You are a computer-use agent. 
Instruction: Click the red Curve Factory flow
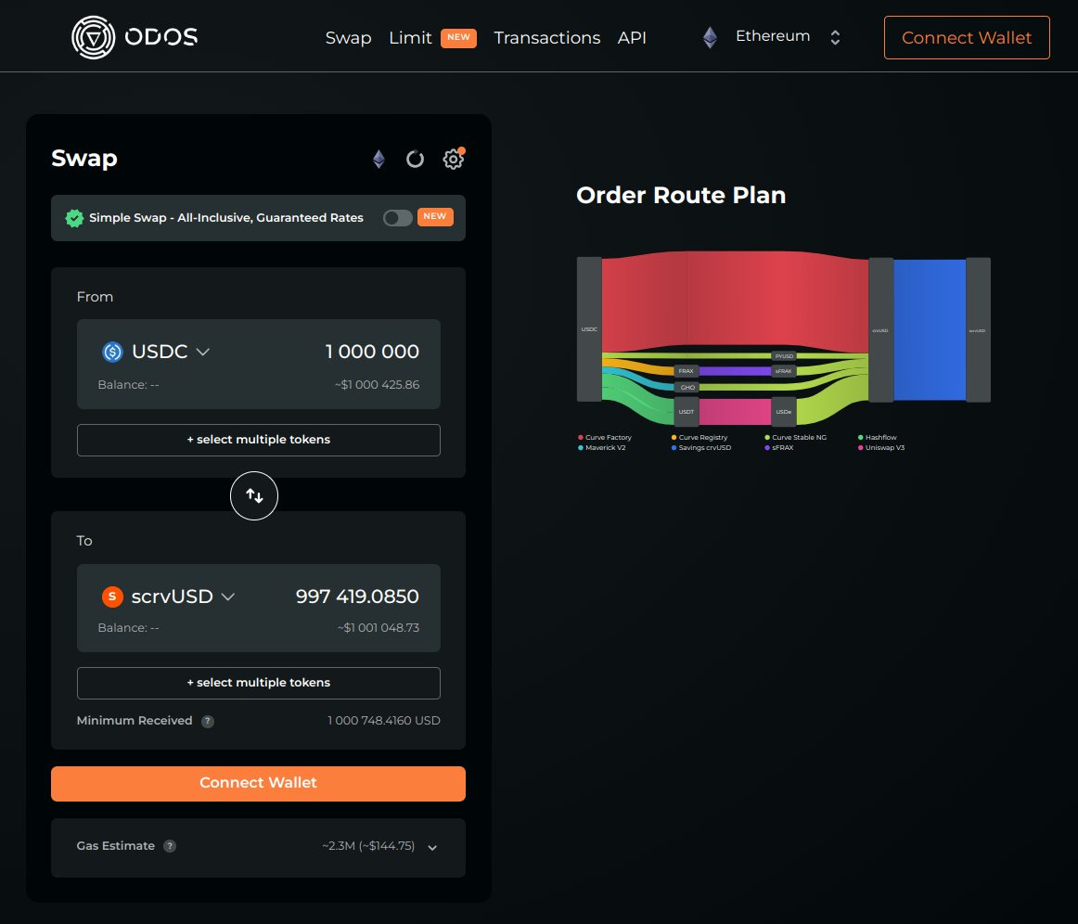click(735, 301)
